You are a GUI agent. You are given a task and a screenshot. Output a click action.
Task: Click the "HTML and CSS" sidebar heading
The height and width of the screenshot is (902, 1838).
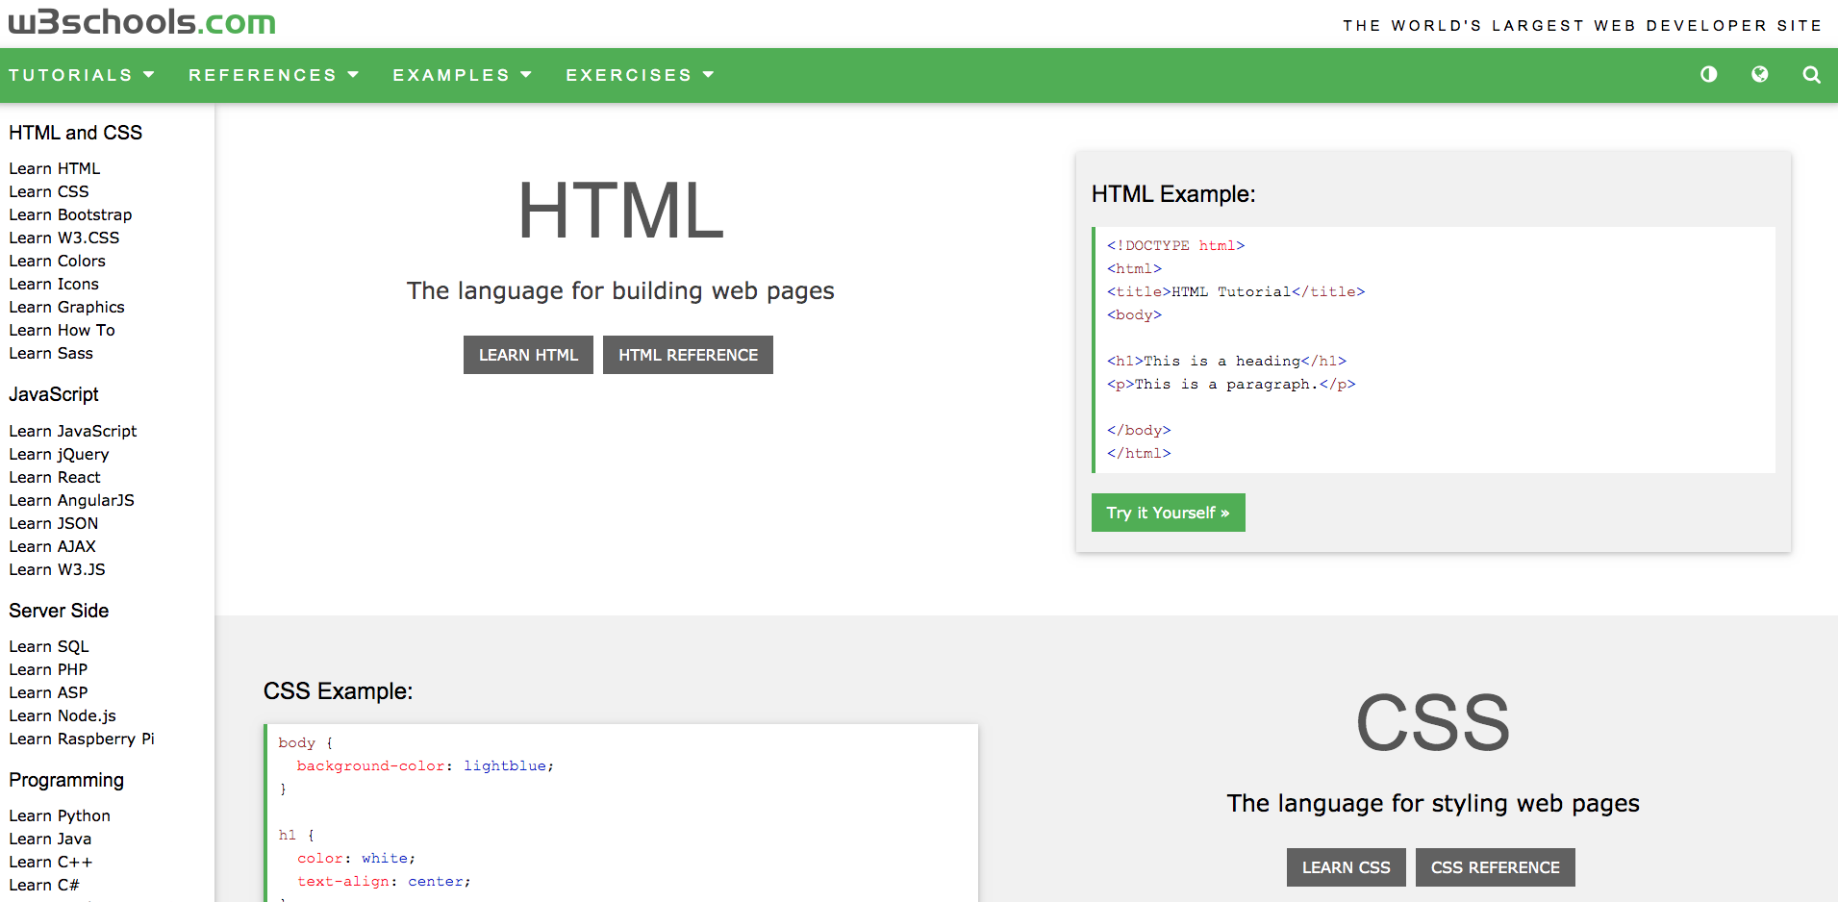[x=76, y=133]
